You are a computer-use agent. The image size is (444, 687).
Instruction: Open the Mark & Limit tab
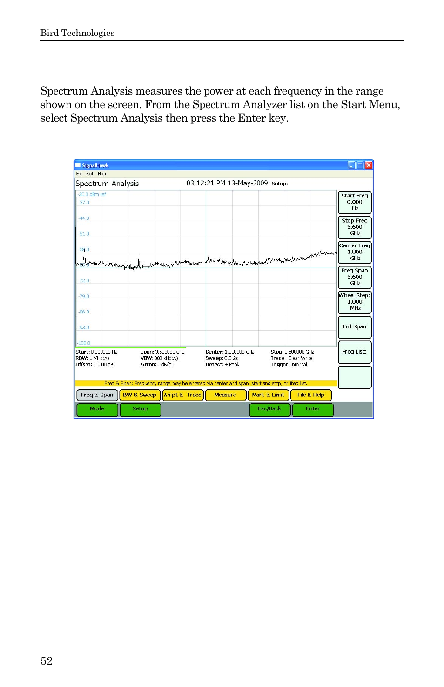point(268,395)
